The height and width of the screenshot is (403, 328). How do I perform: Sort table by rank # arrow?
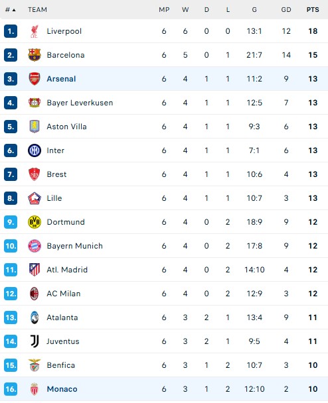tap(11, 10)
